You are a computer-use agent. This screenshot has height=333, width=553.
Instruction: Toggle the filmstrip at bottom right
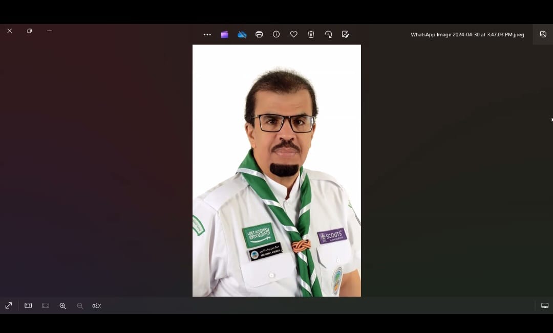(x=545, y=305)
